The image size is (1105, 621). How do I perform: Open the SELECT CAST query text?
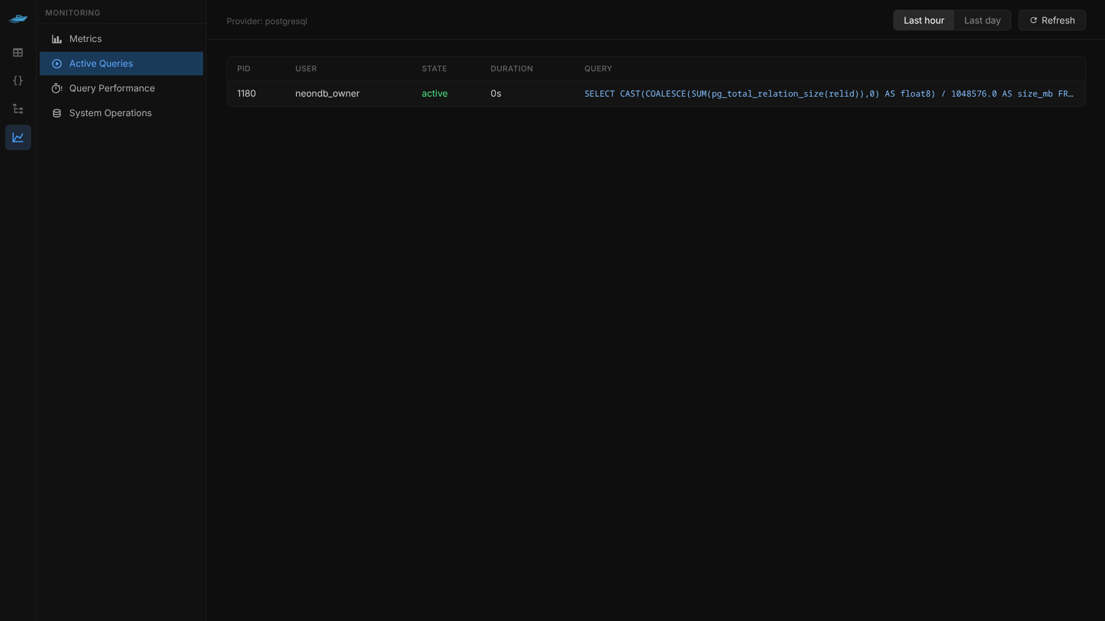(829, 94)
